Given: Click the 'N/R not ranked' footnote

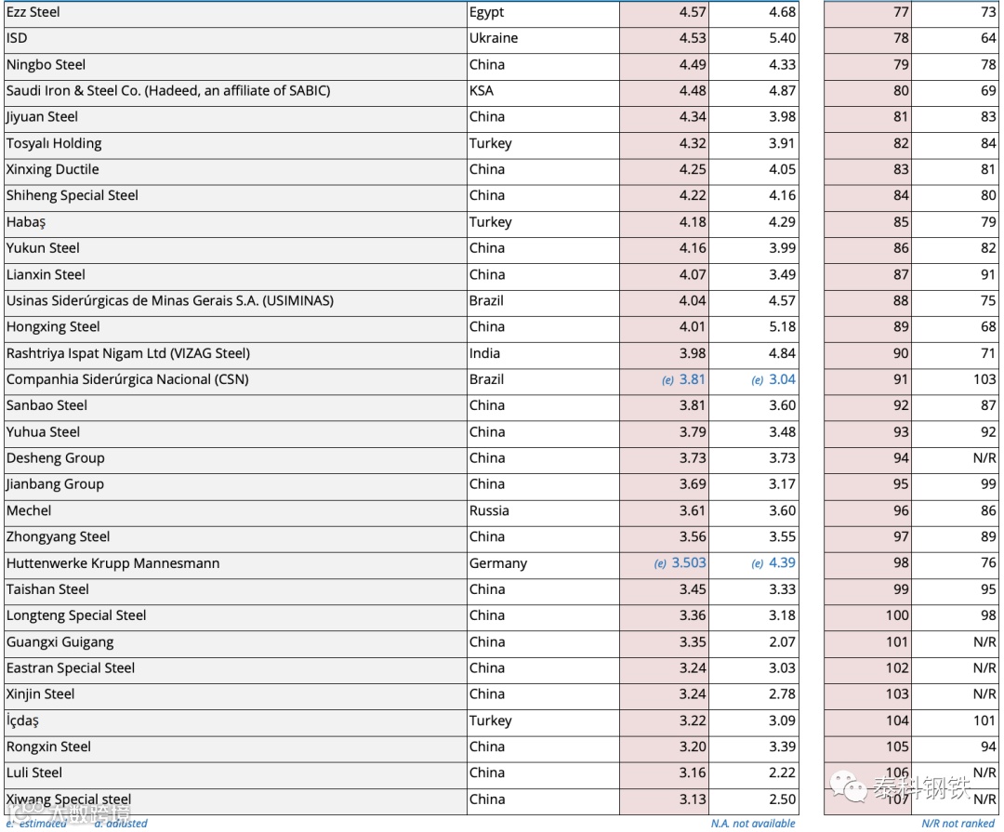Looking at the screenshot, I should [x=958, y=824].
